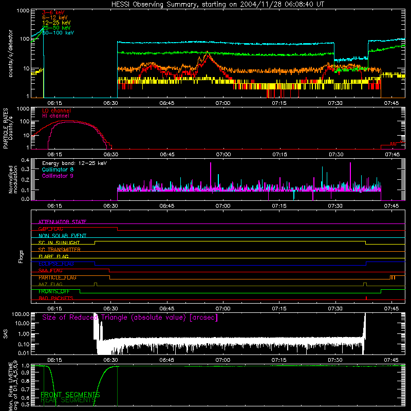Click the 50-100 keV legend label
Image resolution: width=411 pixels, height=411 pixels.
(58, 33)
